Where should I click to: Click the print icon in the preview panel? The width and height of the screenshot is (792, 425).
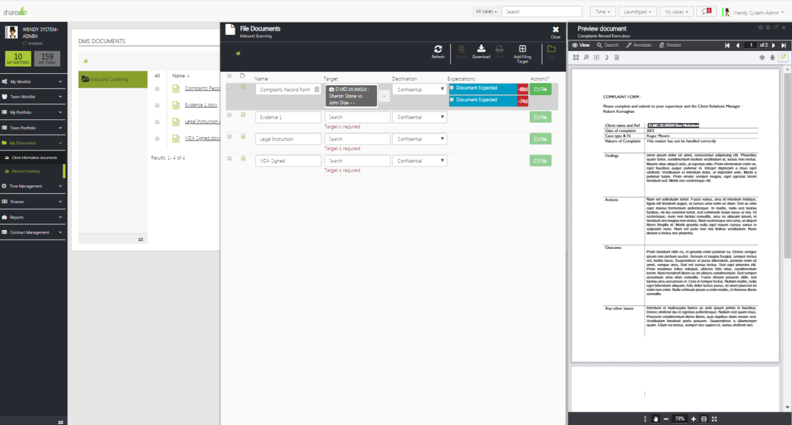click(x=762, y=57)
